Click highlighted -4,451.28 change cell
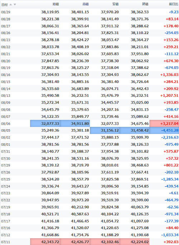The height and width of the screenshot is (245, 179). (x=164, y=130)
